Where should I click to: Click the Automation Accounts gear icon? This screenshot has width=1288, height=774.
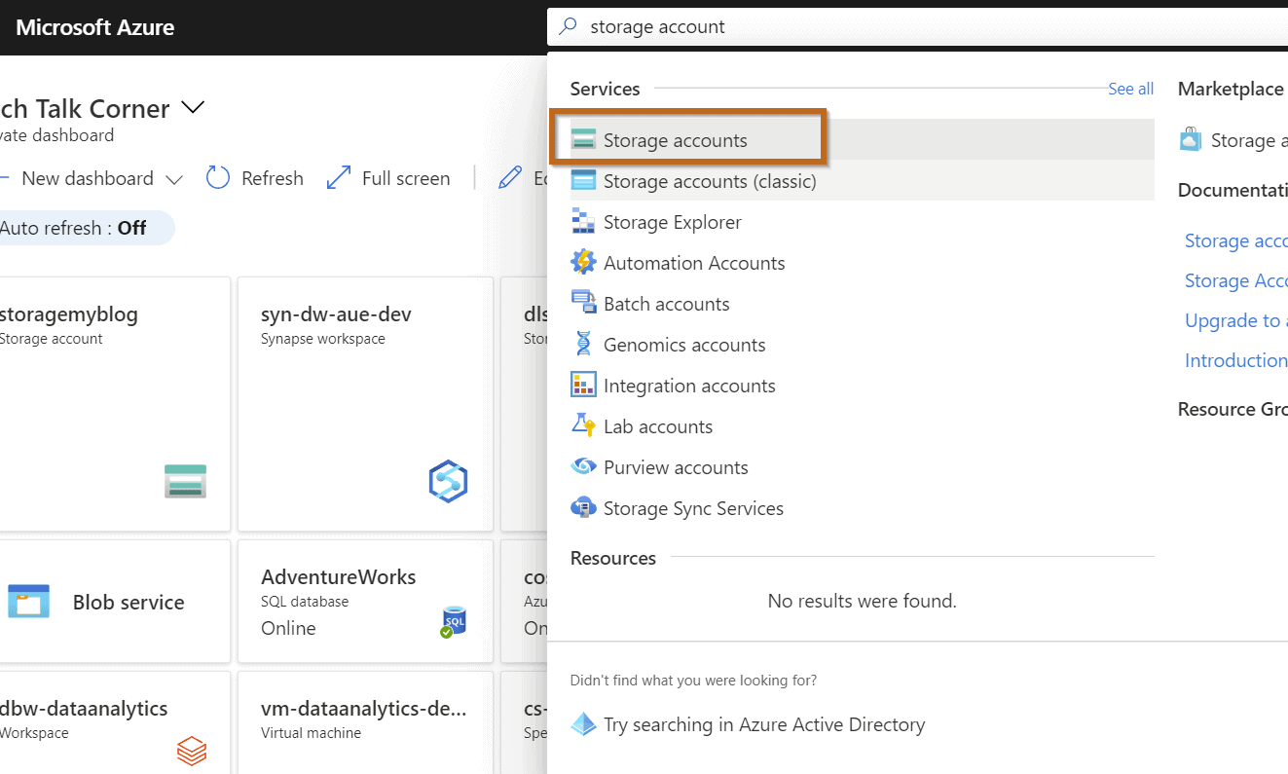[583, 262]
